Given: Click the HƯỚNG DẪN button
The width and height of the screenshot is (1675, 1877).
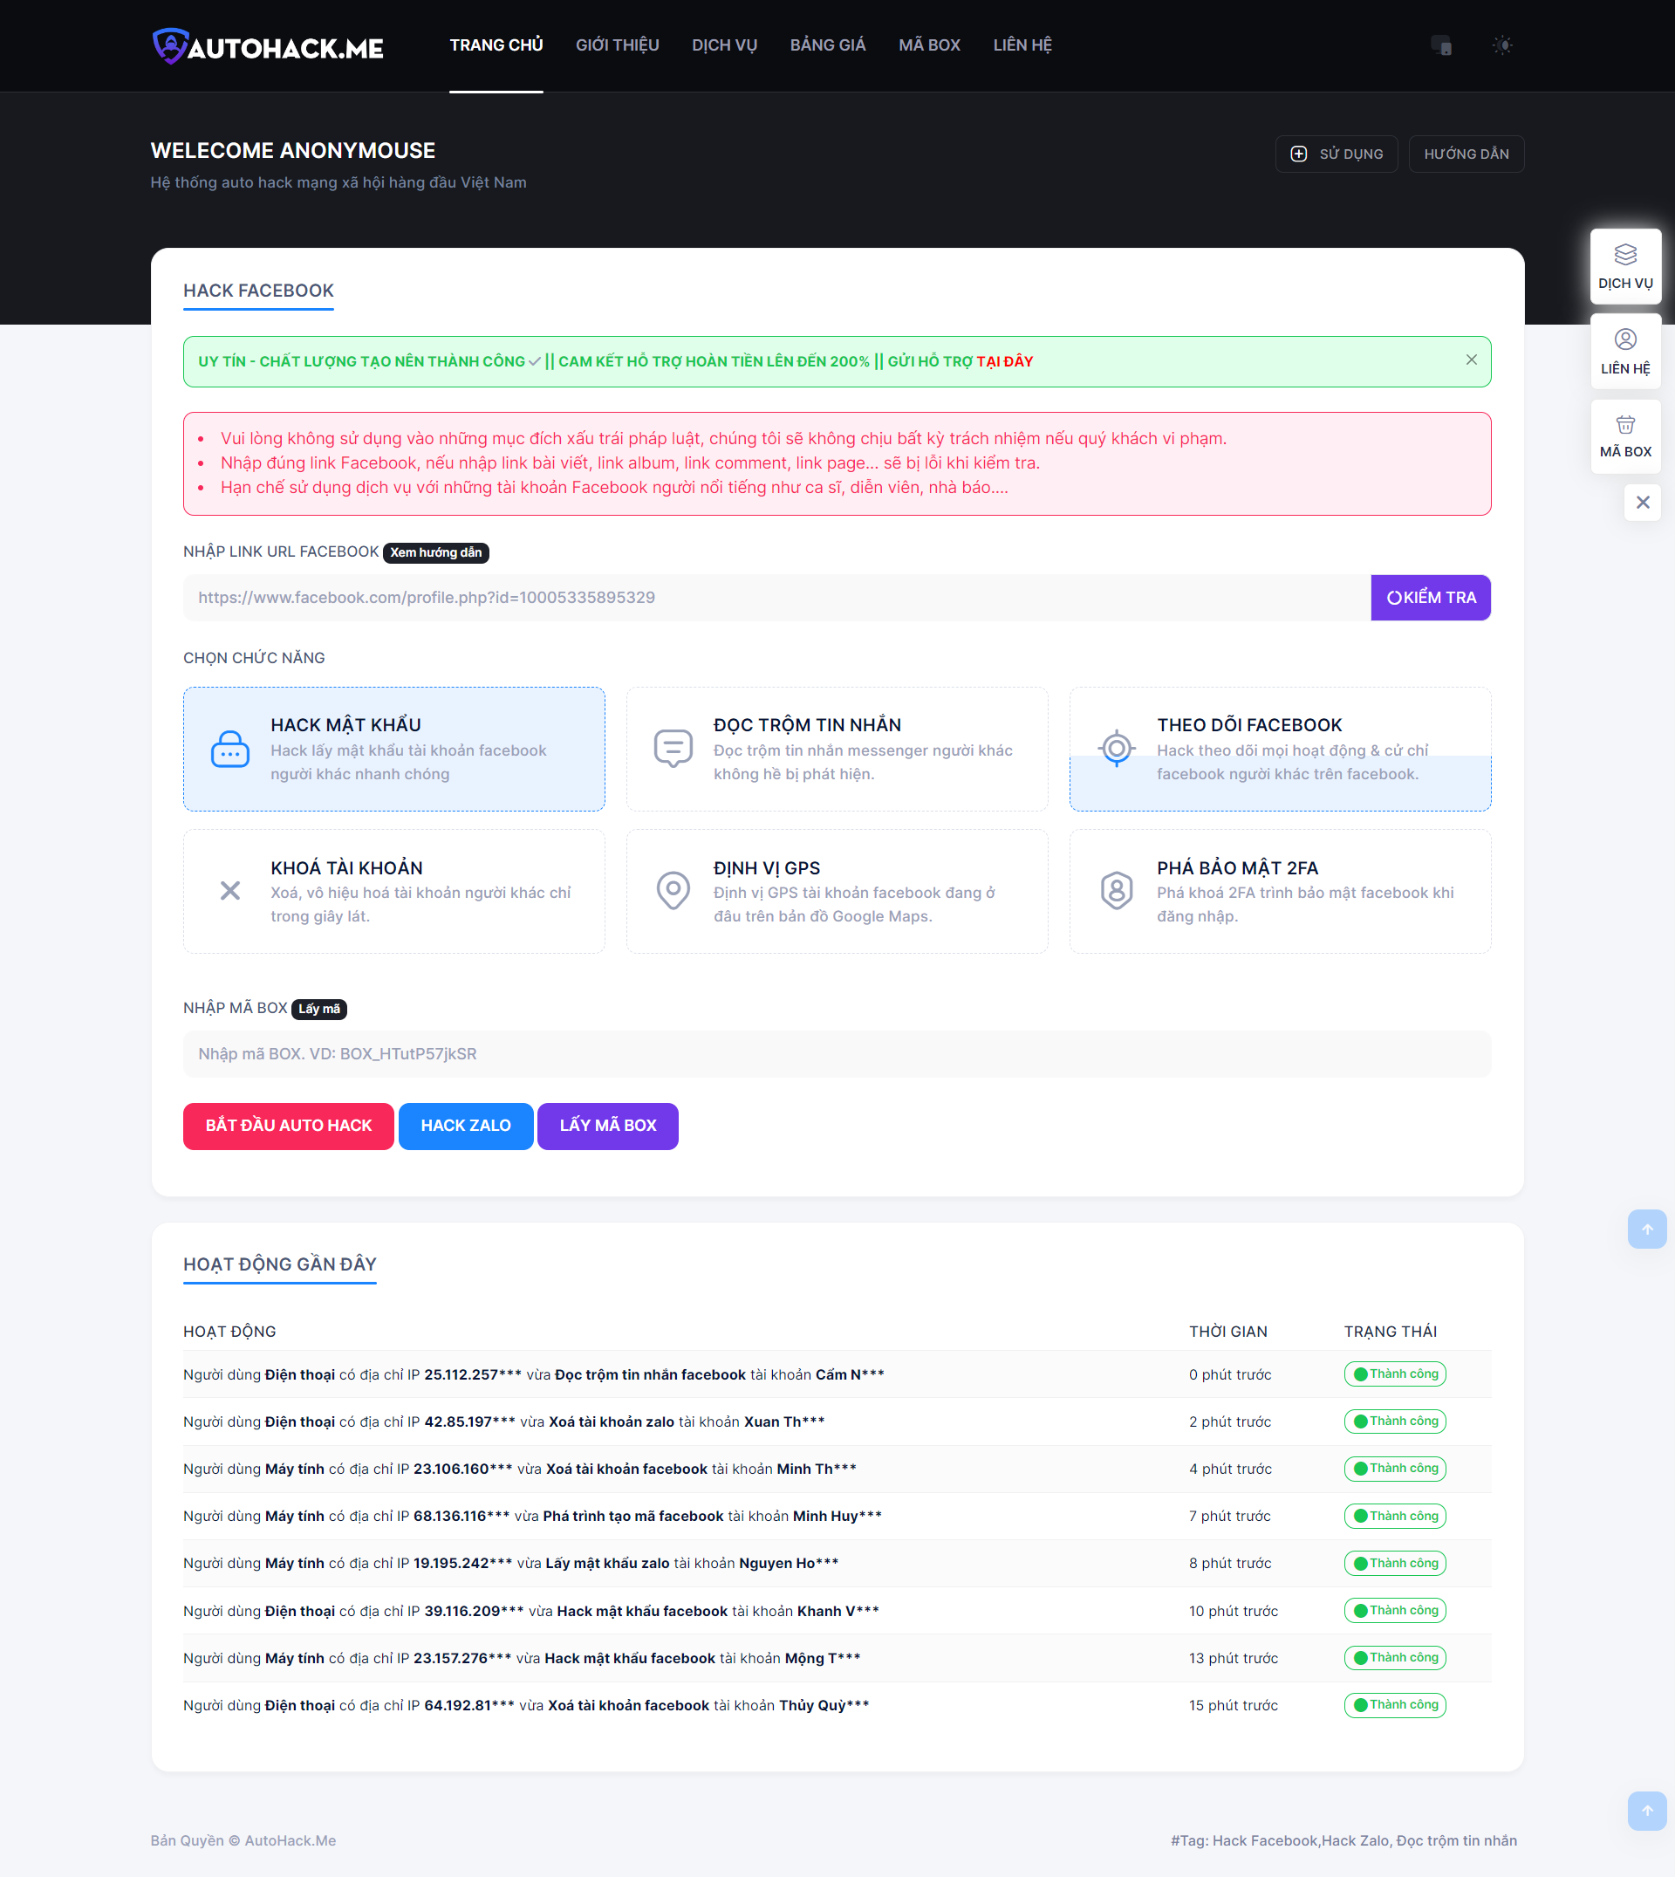Looking at the screenshot, I should click(x=1466, y=154).
